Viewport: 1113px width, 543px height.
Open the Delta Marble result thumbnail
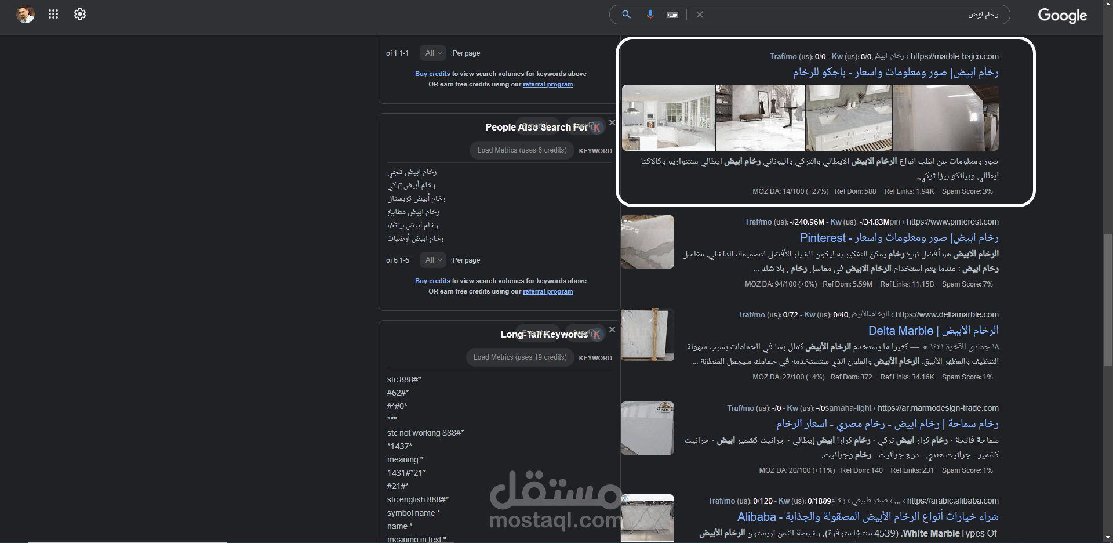[648, 335]
